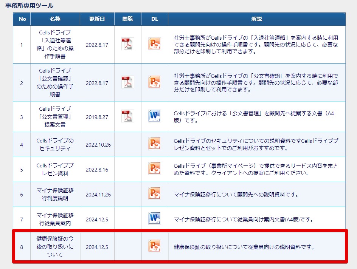Click the 閲覧 column header

point(128,19)
